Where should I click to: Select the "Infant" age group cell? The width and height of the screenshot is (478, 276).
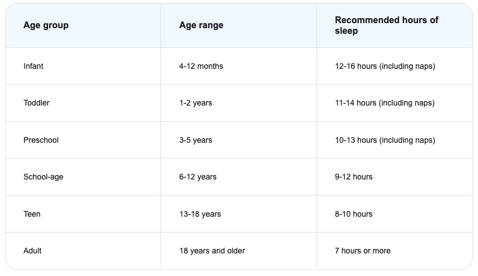pos(33,66)
